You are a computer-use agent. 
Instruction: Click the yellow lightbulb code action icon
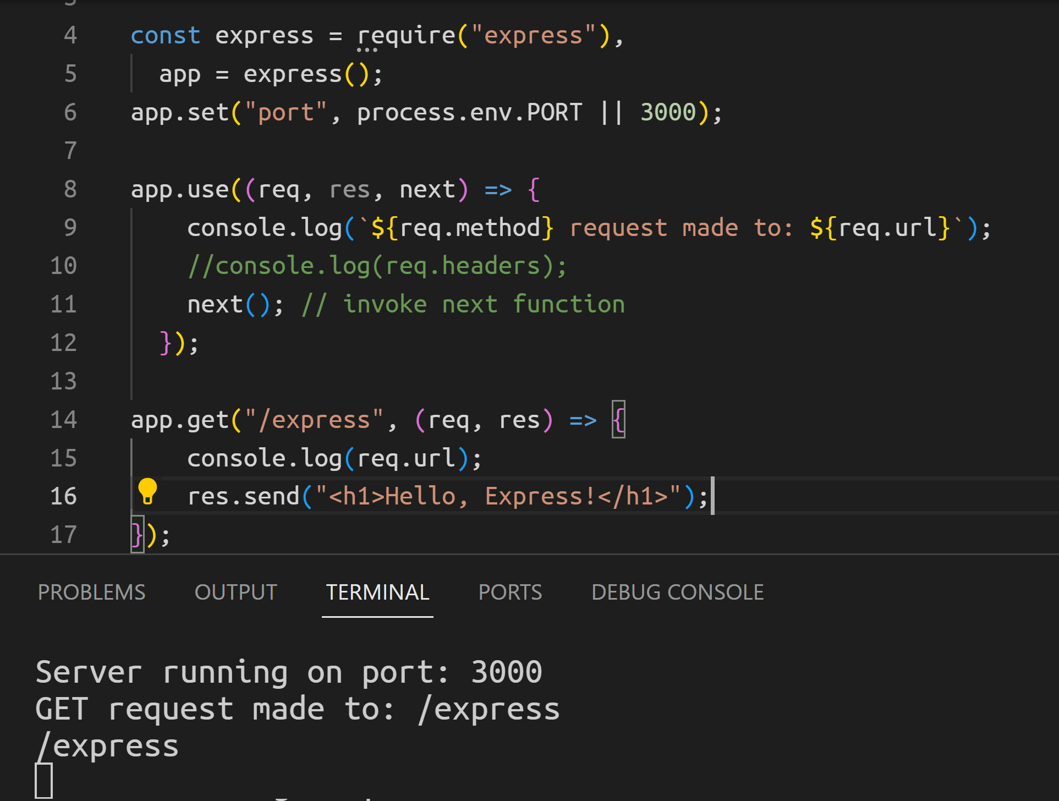(x=147, y=491)
